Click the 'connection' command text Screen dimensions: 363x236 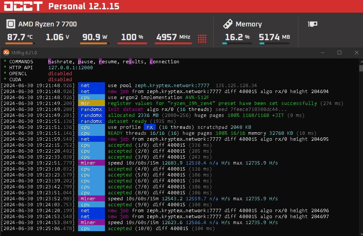click(x=164, y=61)
